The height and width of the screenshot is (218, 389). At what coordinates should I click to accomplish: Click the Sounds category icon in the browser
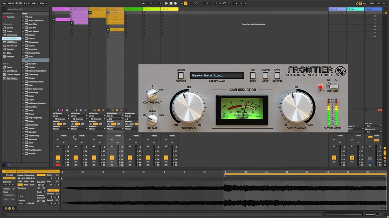pyautogui.click(x=5, y=28)
